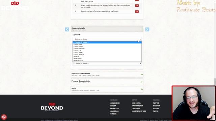Open the Contact Us link
Screen dimensions: 216x121
(136, 109)
